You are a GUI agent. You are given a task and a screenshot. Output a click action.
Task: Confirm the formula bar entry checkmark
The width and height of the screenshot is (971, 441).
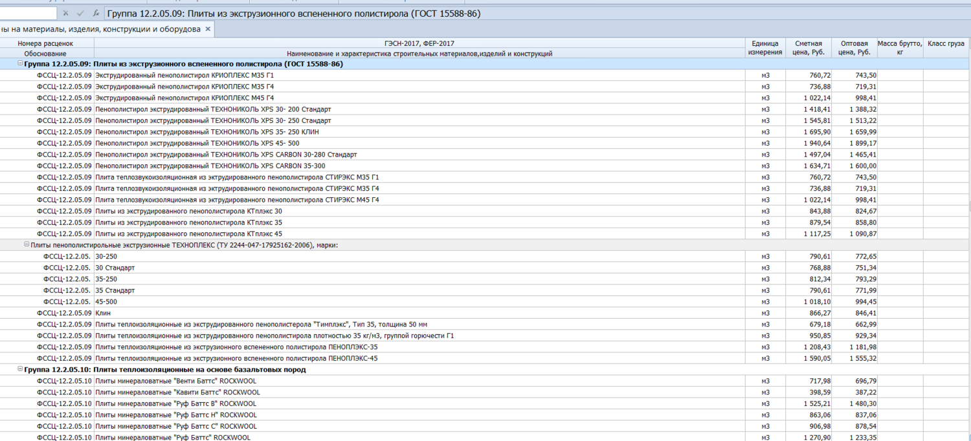pyautogui.click(x=81, y=13)
